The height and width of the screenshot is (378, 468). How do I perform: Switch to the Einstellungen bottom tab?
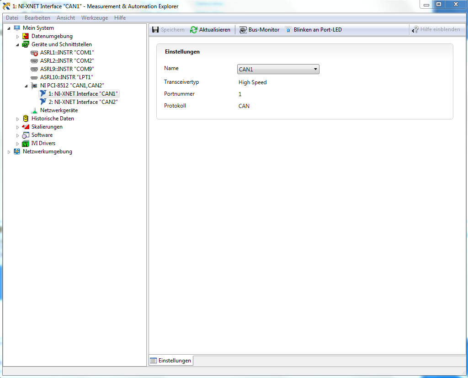coord(171,361)
